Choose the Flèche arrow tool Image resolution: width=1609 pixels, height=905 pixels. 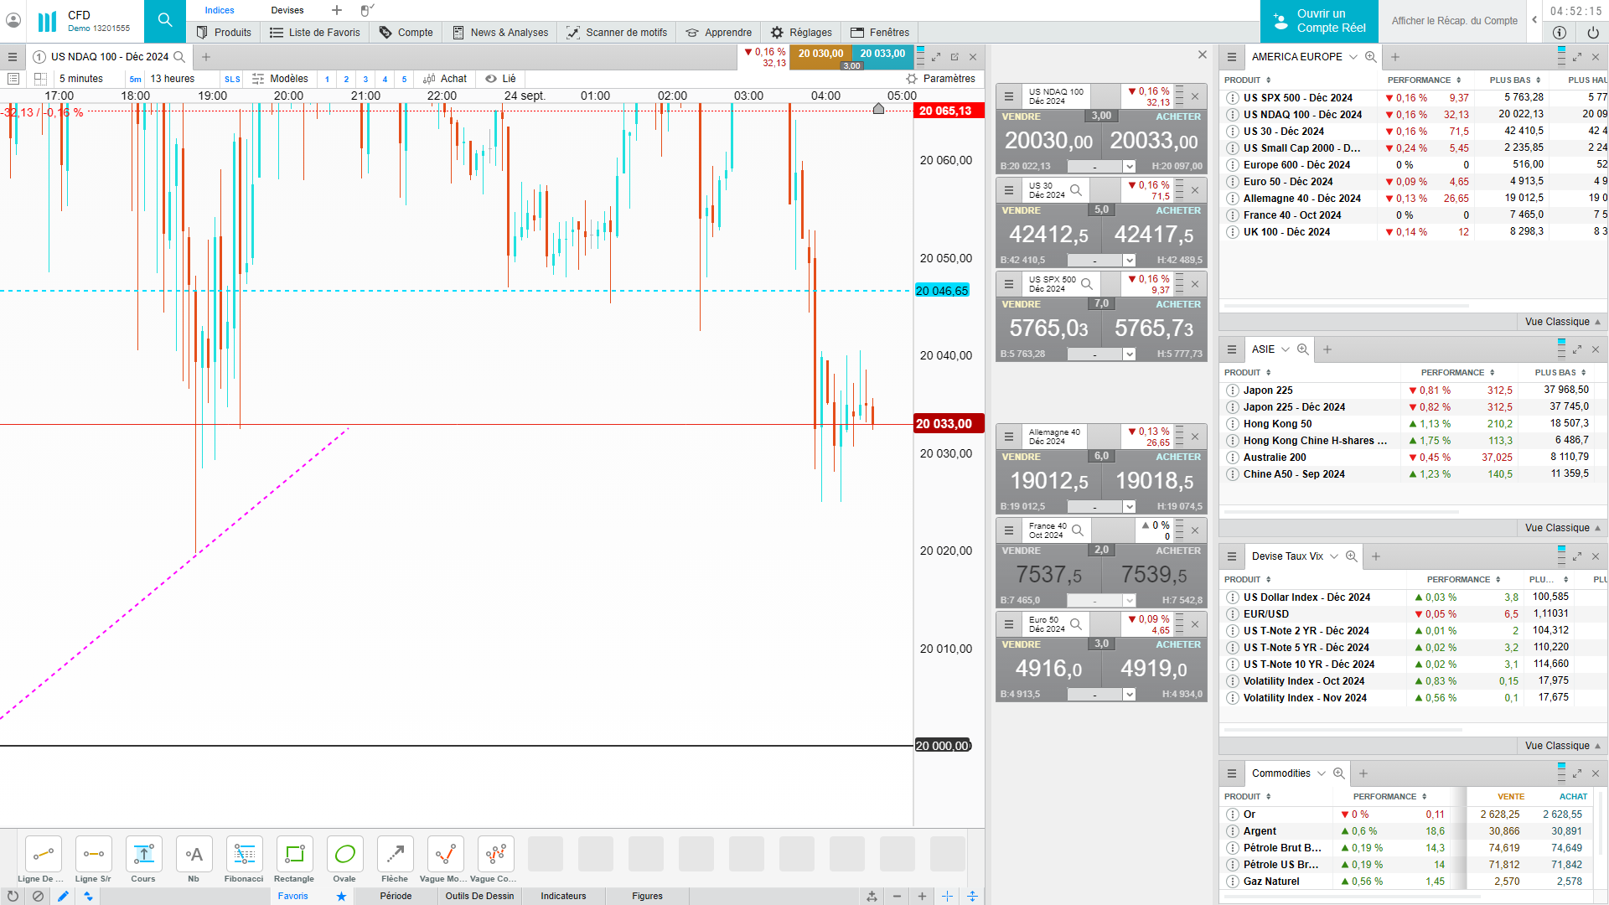click(x=395, y=855)
